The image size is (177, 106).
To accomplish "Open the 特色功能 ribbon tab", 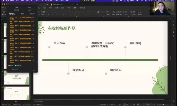I will coord(82,8).
